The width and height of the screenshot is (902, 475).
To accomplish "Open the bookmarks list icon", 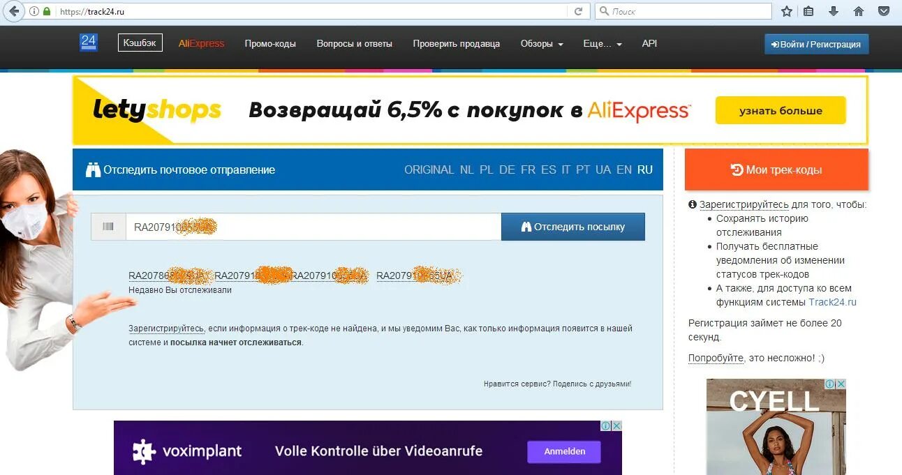I will (x=809, y=11).
